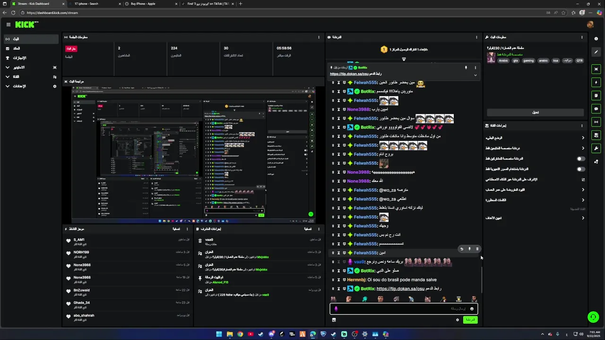Open File Explorer from the taskbar
The height and width of the screenshot is (340, 605).
[x=230, y=334]
